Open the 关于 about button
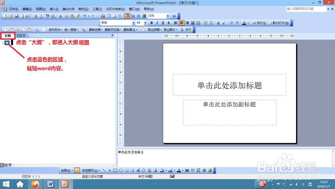This screenshot has width=335, height=189. click(x=186, y=30)
